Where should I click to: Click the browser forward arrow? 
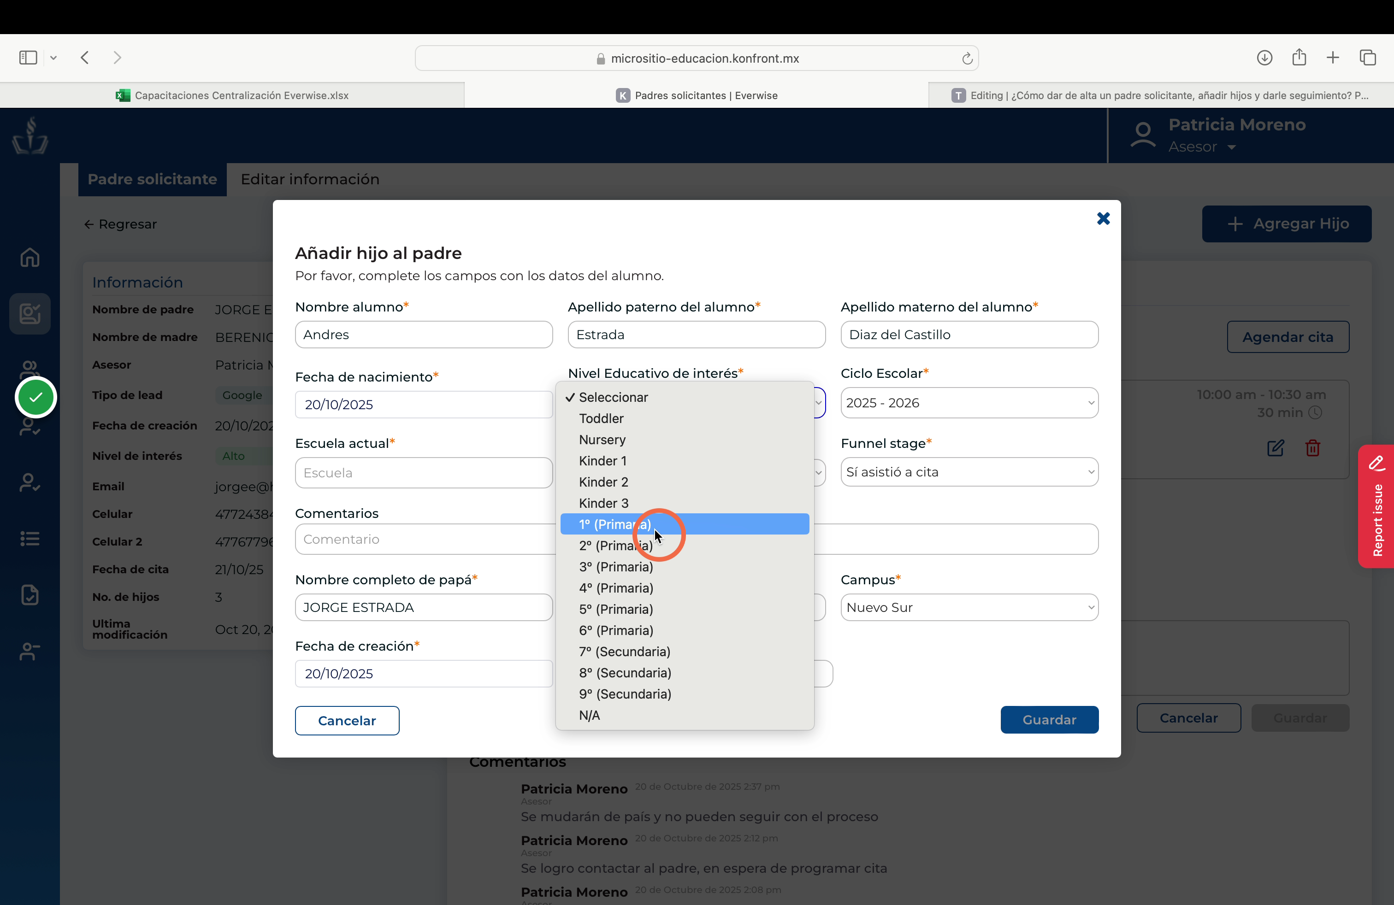coord(117,57)
